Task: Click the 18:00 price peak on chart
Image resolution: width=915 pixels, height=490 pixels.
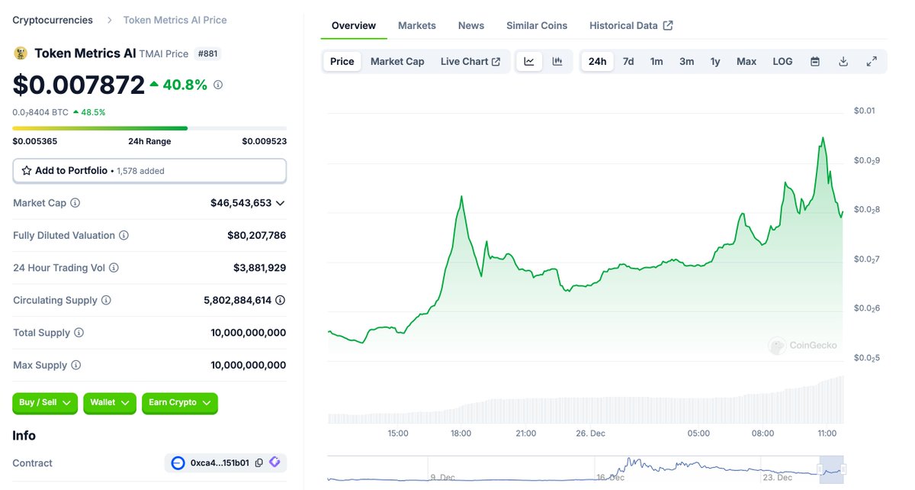Action: point(461,197)
